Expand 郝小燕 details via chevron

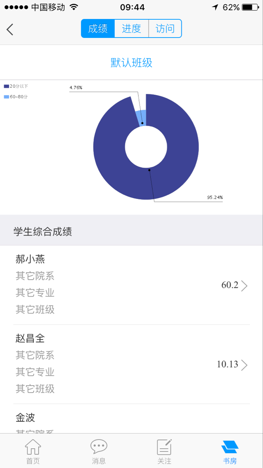point(244,285)
